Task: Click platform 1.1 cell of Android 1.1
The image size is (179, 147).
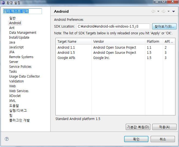Action: [x=149, y=48]
